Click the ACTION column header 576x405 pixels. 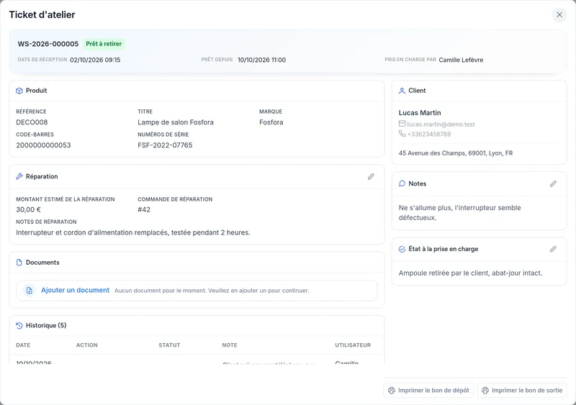click(87, 345)
